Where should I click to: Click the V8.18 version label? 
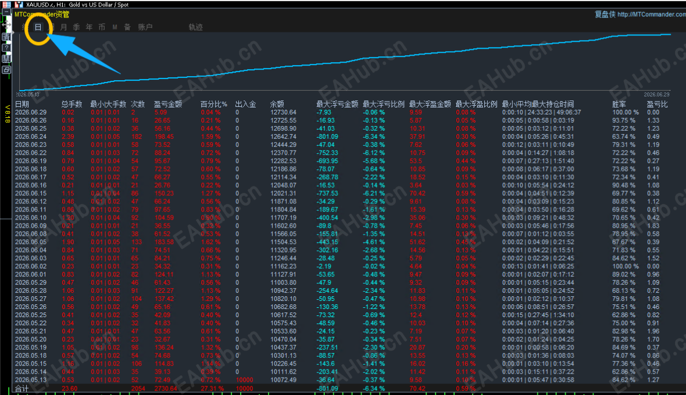point(8,114)
